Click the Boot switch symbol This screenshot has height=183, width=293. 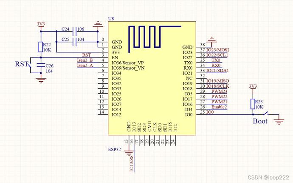pyautogui.click(x=265, y=113)
